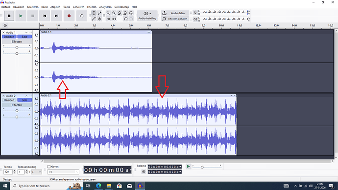Fit selection to width zoom icon
Image resolution: width=338 pixels, height=190 pixels.
click(120, 13)
